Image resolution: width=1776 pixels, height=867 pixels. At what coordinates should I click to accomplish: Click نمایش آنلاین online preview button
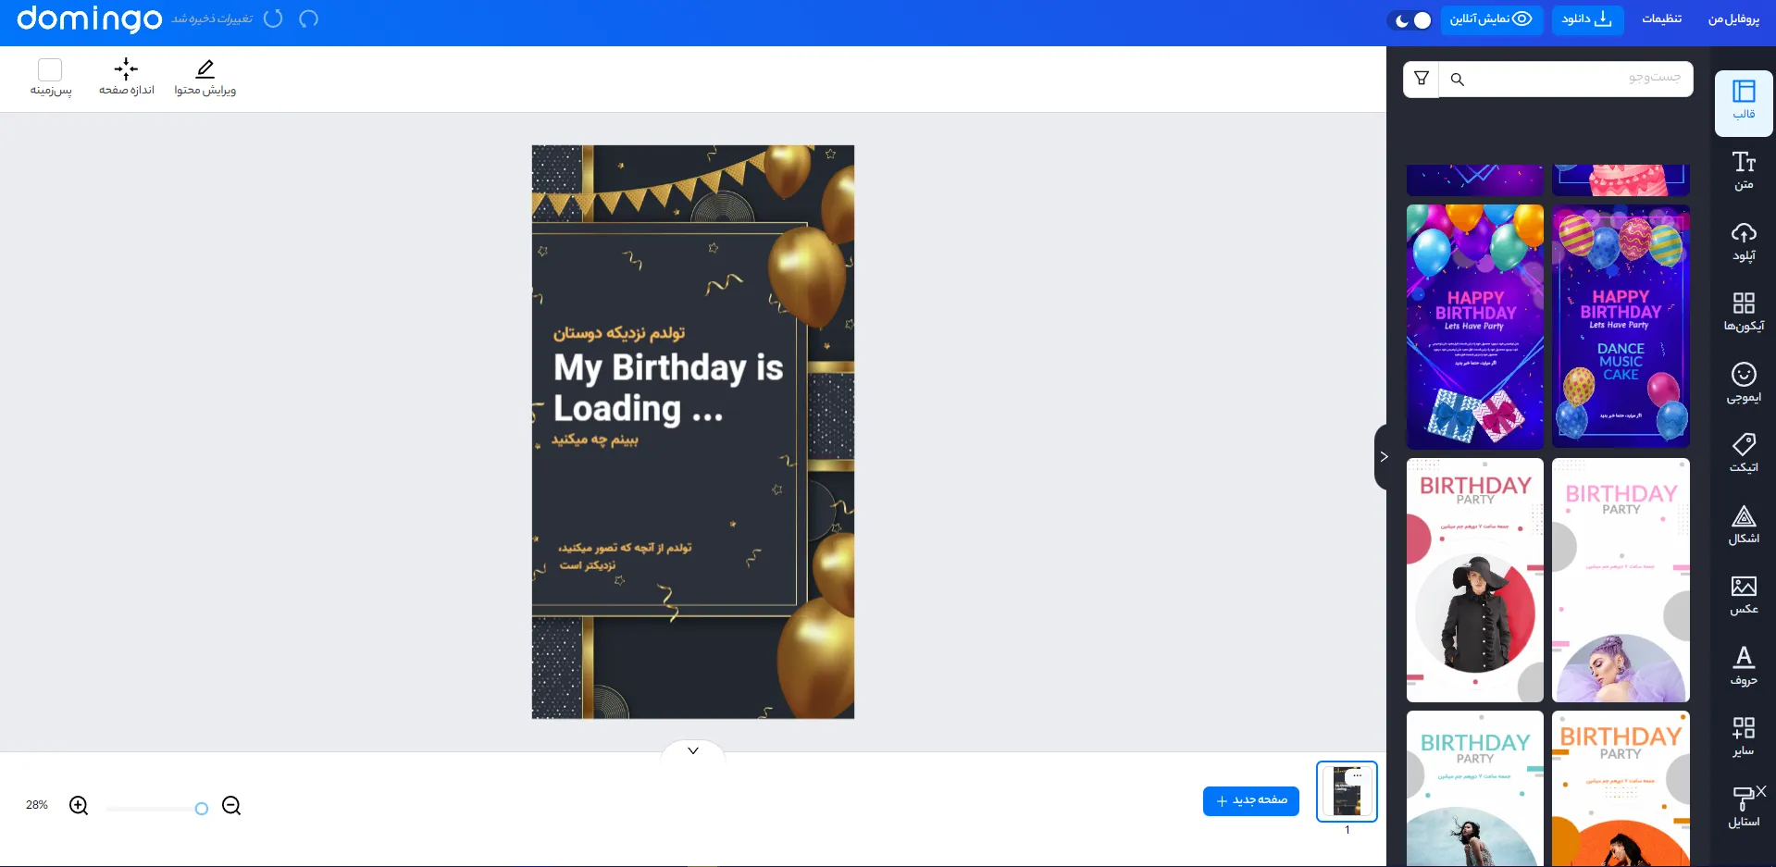pyautogui.click(x=1491, y=19)
